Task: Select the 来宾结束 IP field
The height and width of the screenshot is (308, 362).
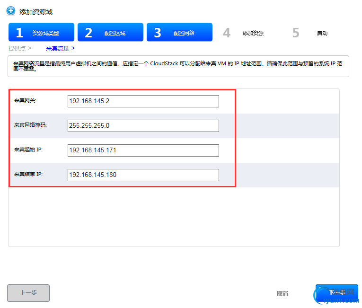Action: [143, 175]
